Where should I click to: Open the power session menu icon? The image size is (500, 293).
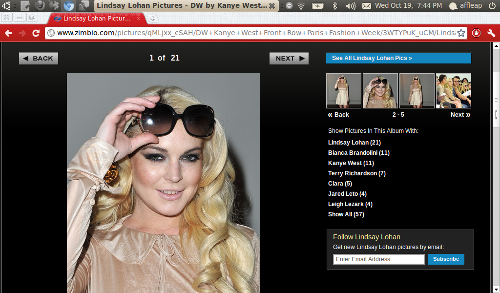click(x=492, y=5)
